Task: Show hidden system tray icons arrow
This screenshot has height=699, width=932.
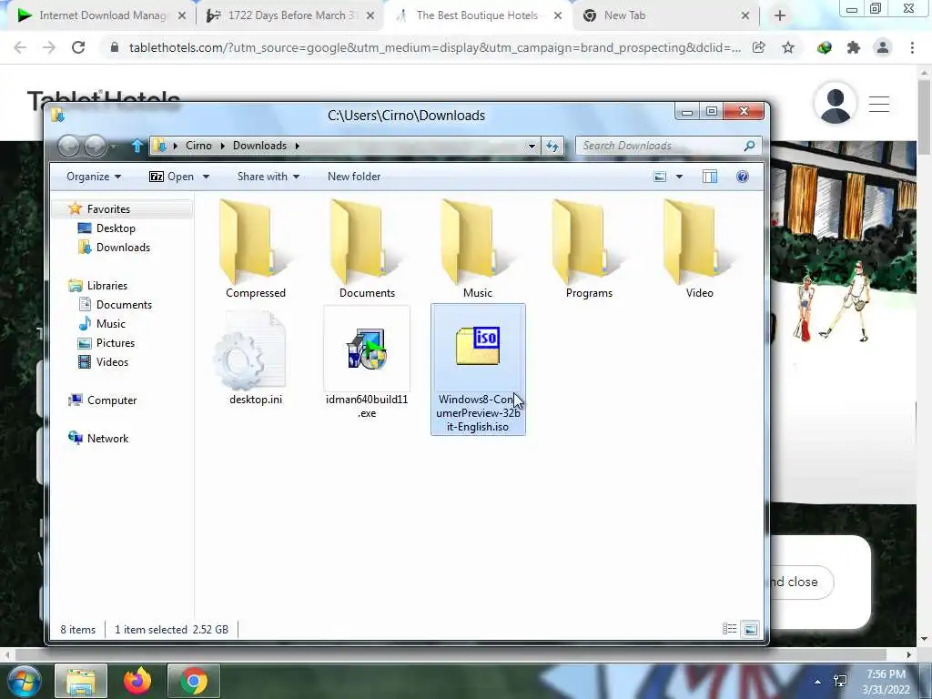Action: pyautogui.click(x=818, y=682)
